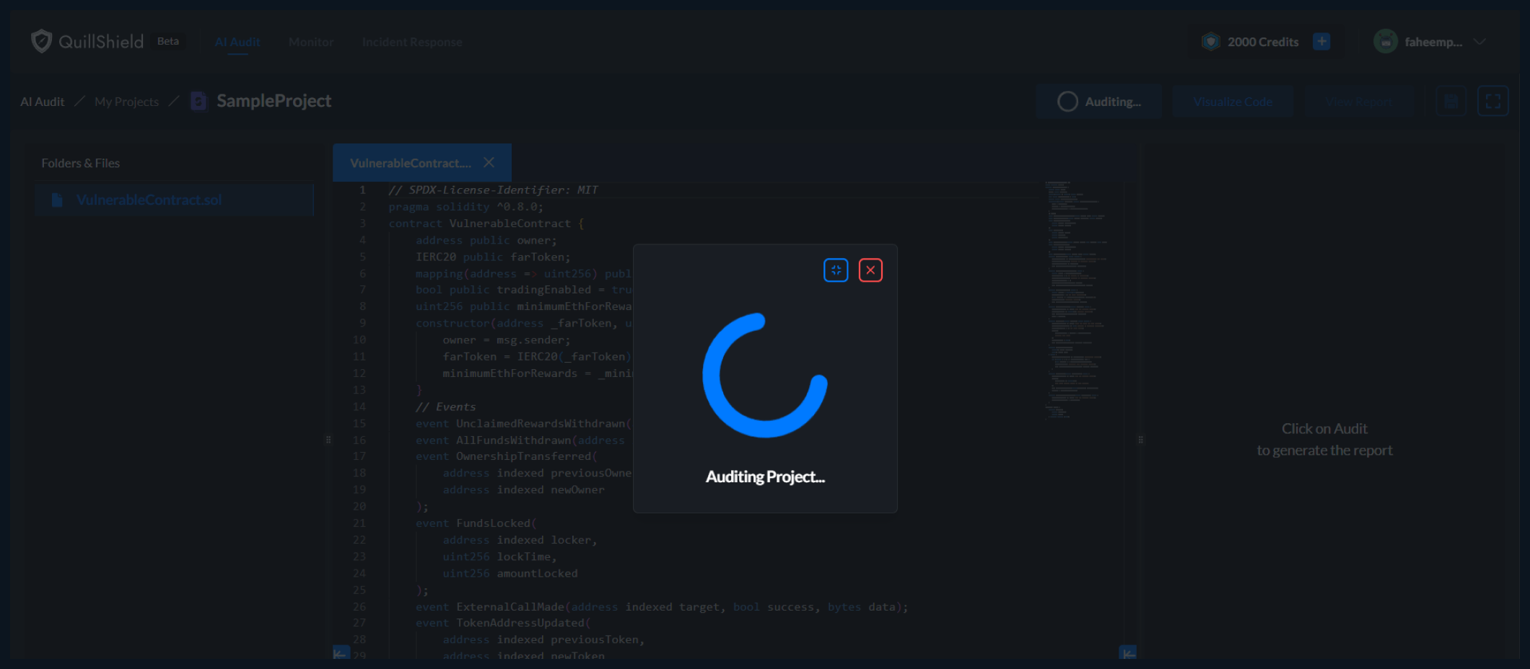Click the 'event OwnershipTransferred(' line
Screen dimensions: 1530x669
507,456
